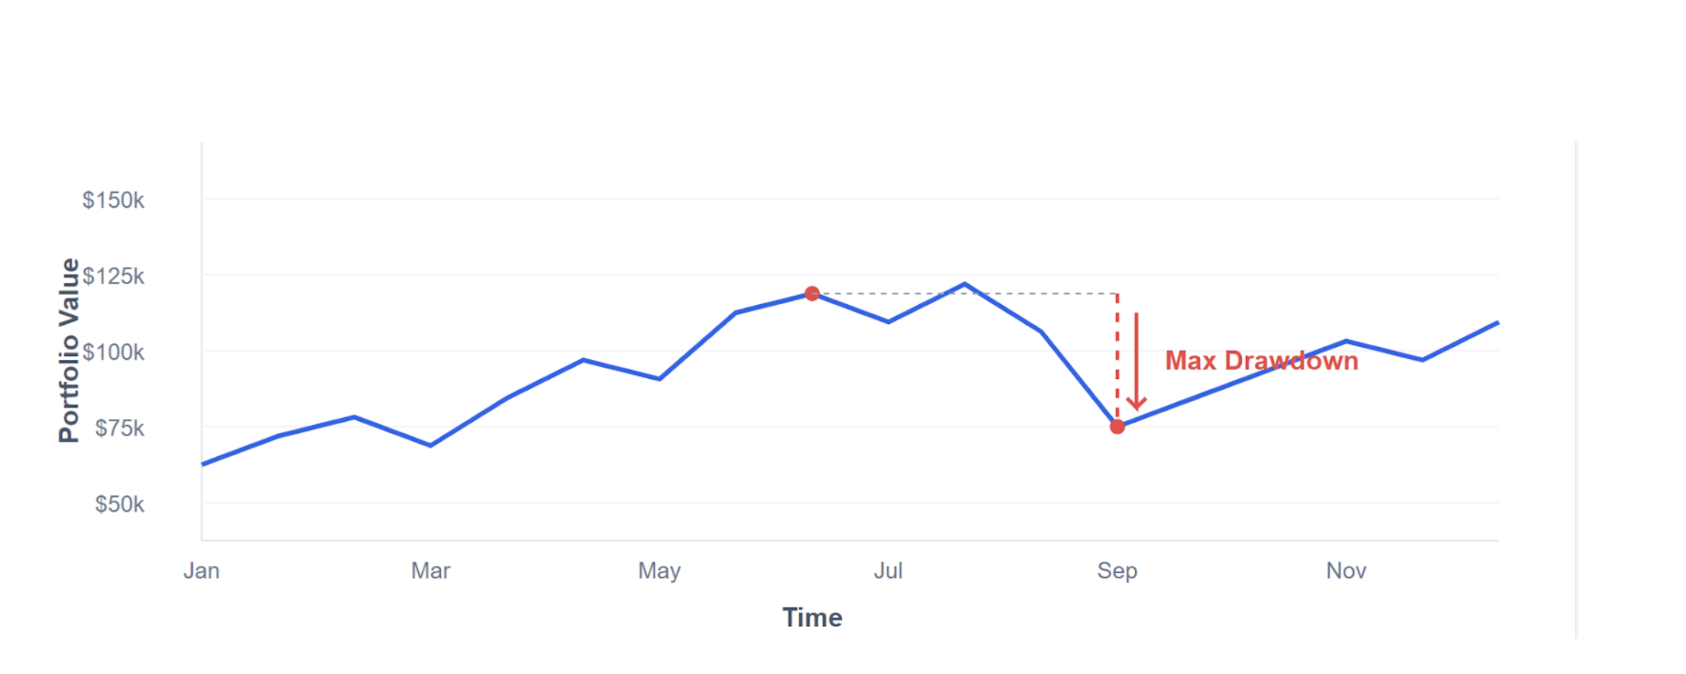Viewport: 1686px width, 674px height.
Task: Click the $125k y-axis label
Action: (x=113, y=276)
